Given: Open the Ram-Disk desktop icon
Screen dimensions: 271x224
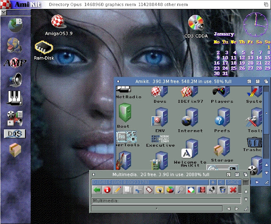Looking at the screenshot, I should (44, 47).
